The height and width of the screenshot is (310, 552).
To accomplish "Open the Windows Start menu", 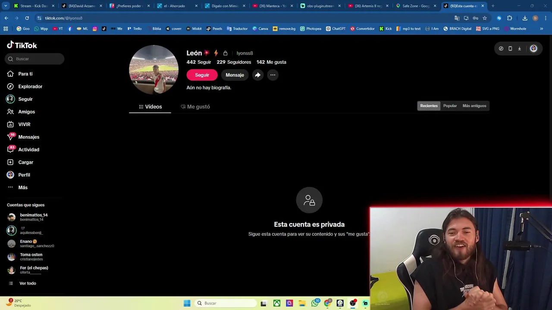I will (x=187, y=303).
